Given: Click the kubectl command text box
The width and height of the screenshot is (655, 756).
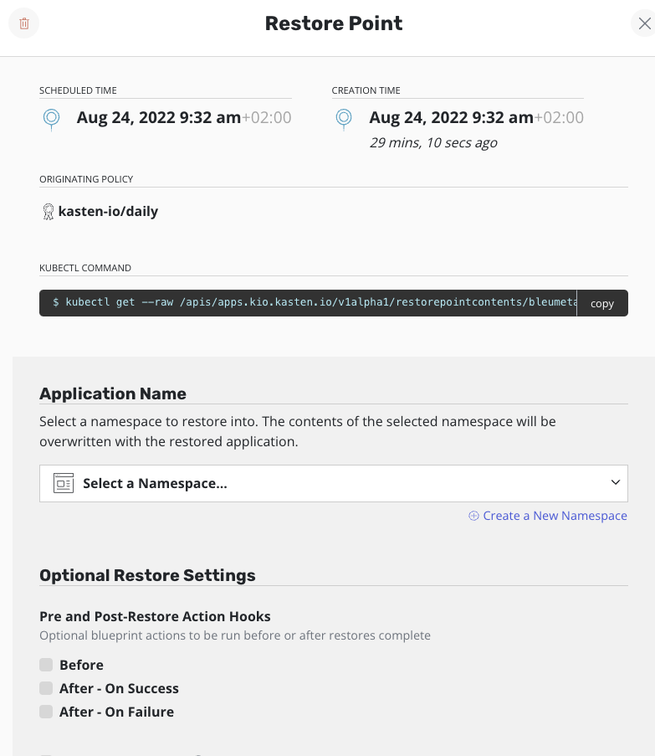Looking at the screenshot, I should (x=310, y=303).
